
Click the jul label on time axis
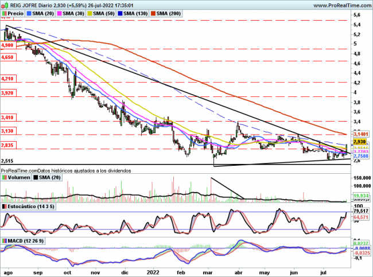pyautogui.click(x=323, y=272)
